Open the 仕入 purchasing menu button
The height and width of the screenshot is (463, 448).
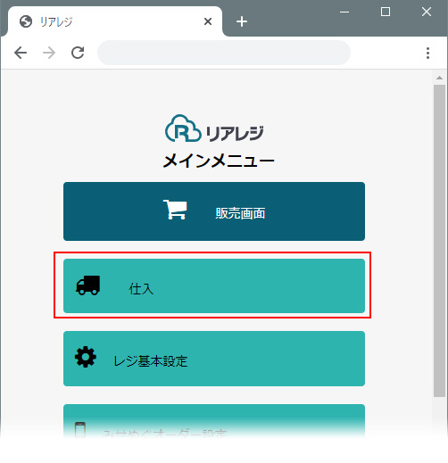point(214,285)
